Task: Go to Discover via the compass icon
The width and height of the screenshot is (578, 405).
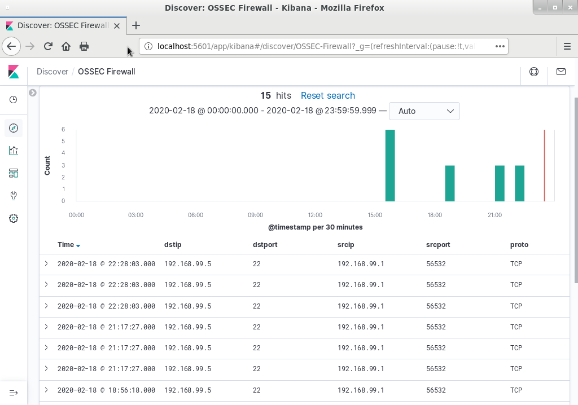Action: coord(14,128)
